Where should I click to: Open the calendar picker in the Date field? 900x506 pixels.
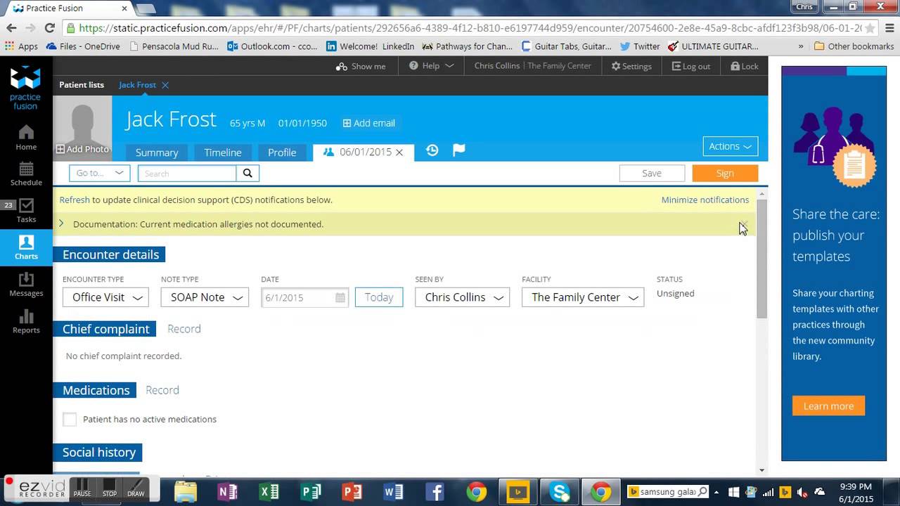[x=340, y=297]
